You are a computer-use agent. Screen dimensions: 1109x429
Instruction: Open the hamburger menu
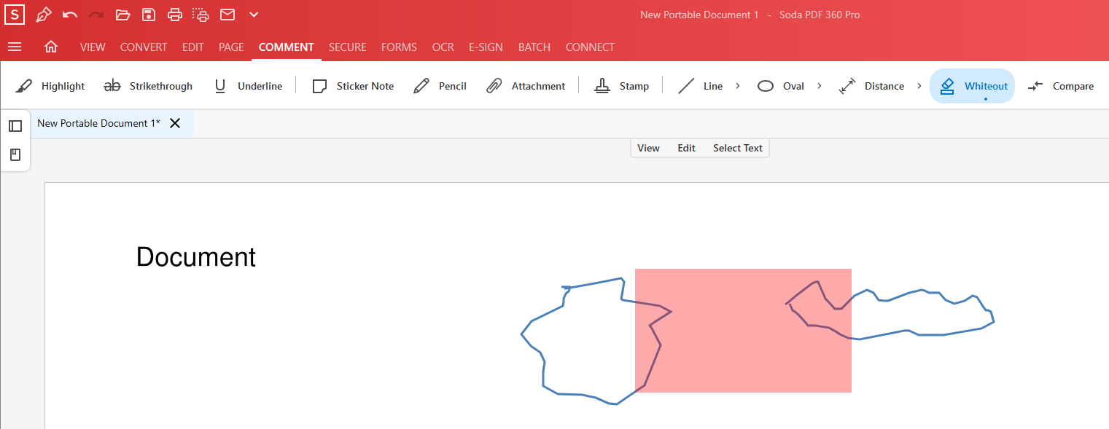pos(15,47)
